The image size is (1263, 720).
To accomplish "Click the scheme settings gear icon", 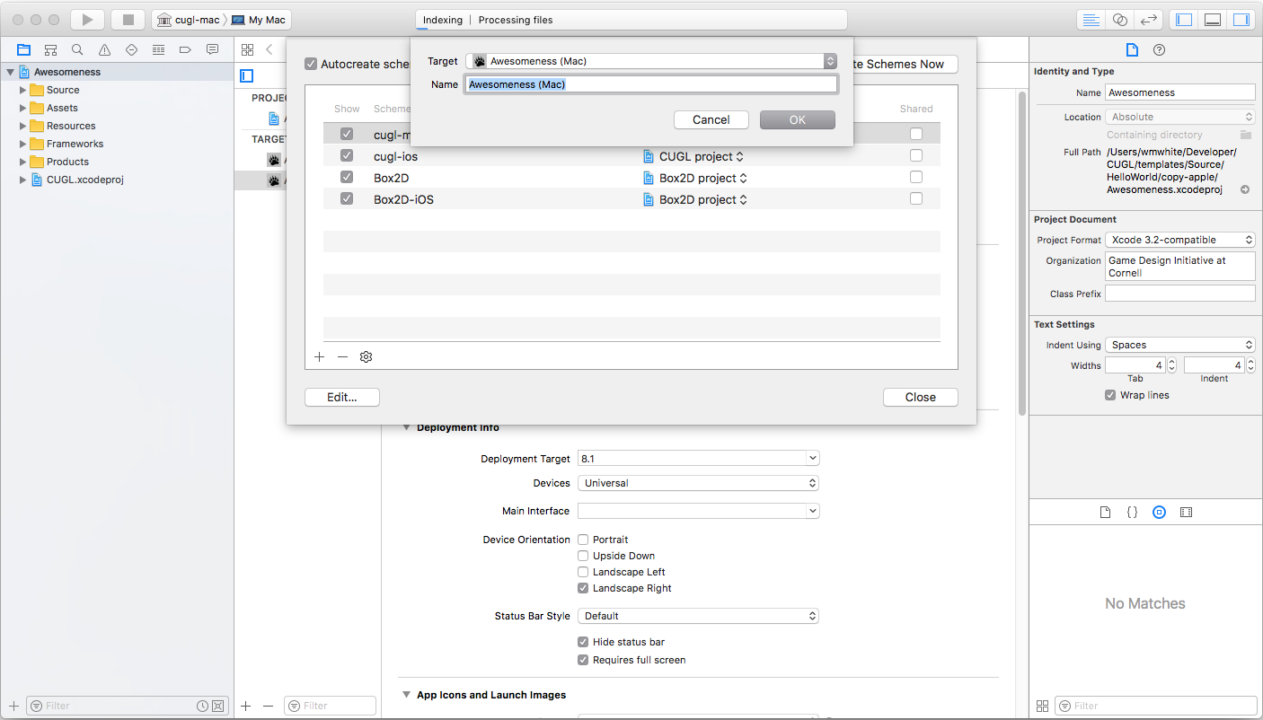I will [x=366, y=357].
